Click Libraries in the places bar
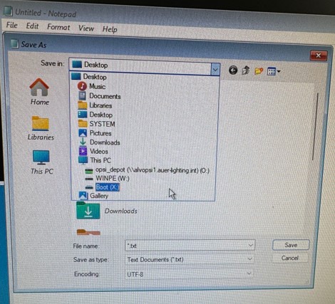 pyautogui.click(x=41, y=128)
